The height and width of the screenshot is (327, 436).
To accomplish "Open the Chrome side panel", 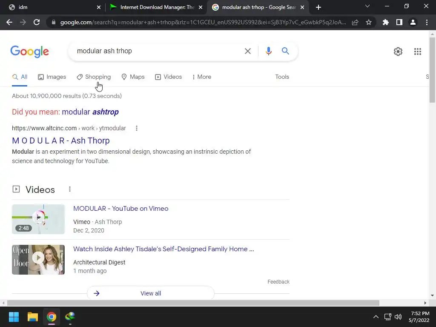I will pyautogui.click(x=399, y=22).
